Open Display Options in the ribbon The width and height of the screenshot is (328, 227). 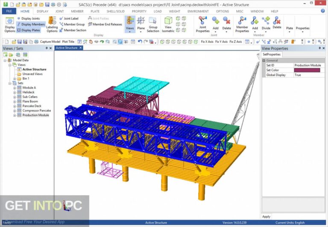coord(10,25)
